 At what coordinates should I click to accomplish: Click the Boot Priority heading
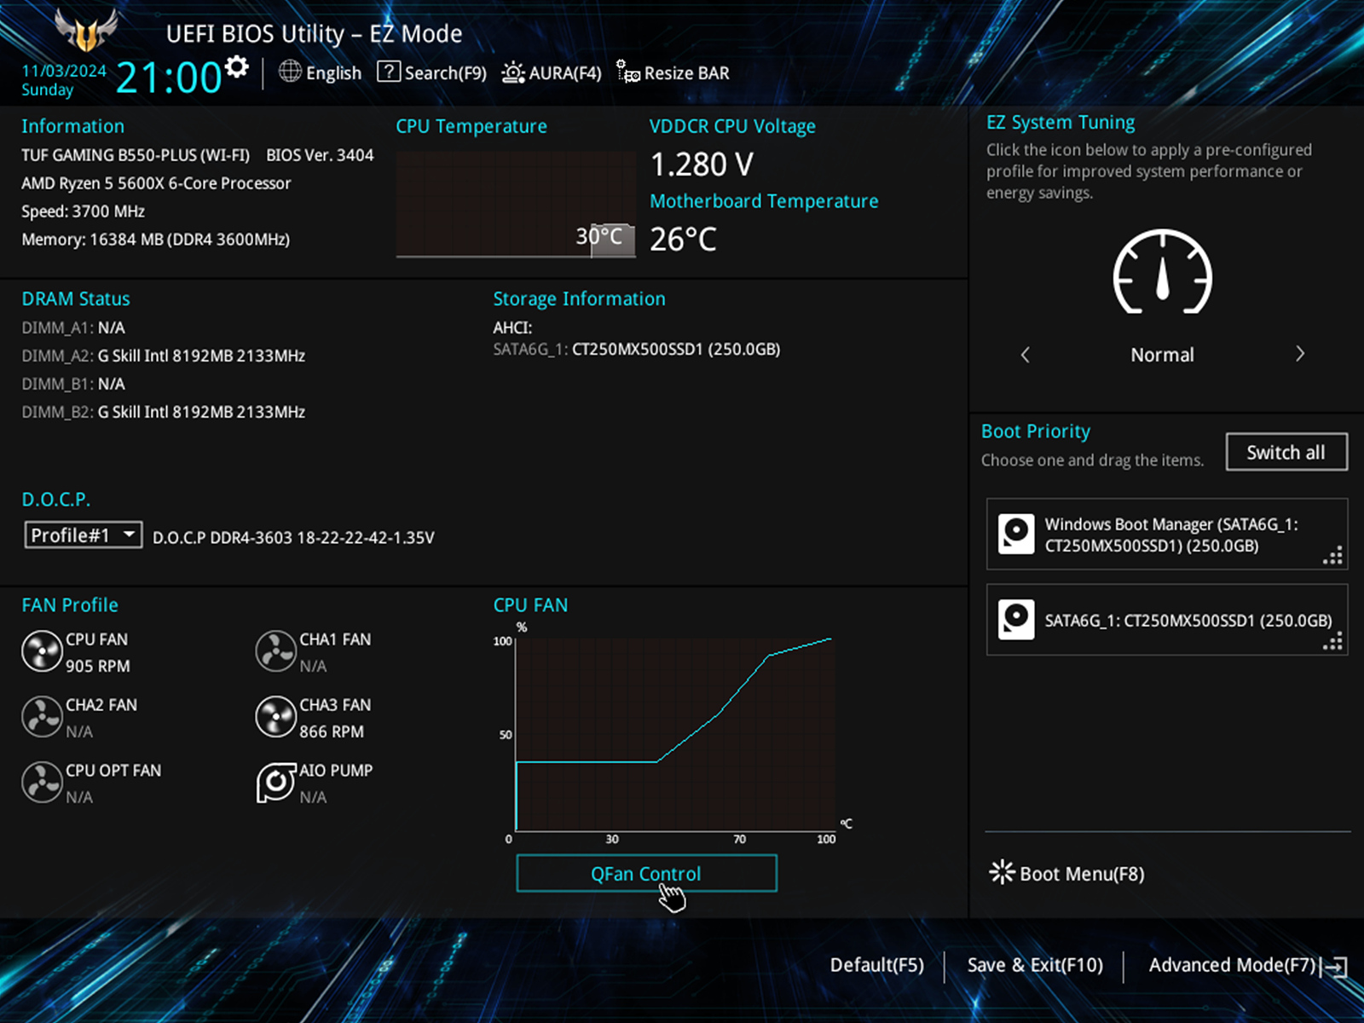coord(1036,431)
